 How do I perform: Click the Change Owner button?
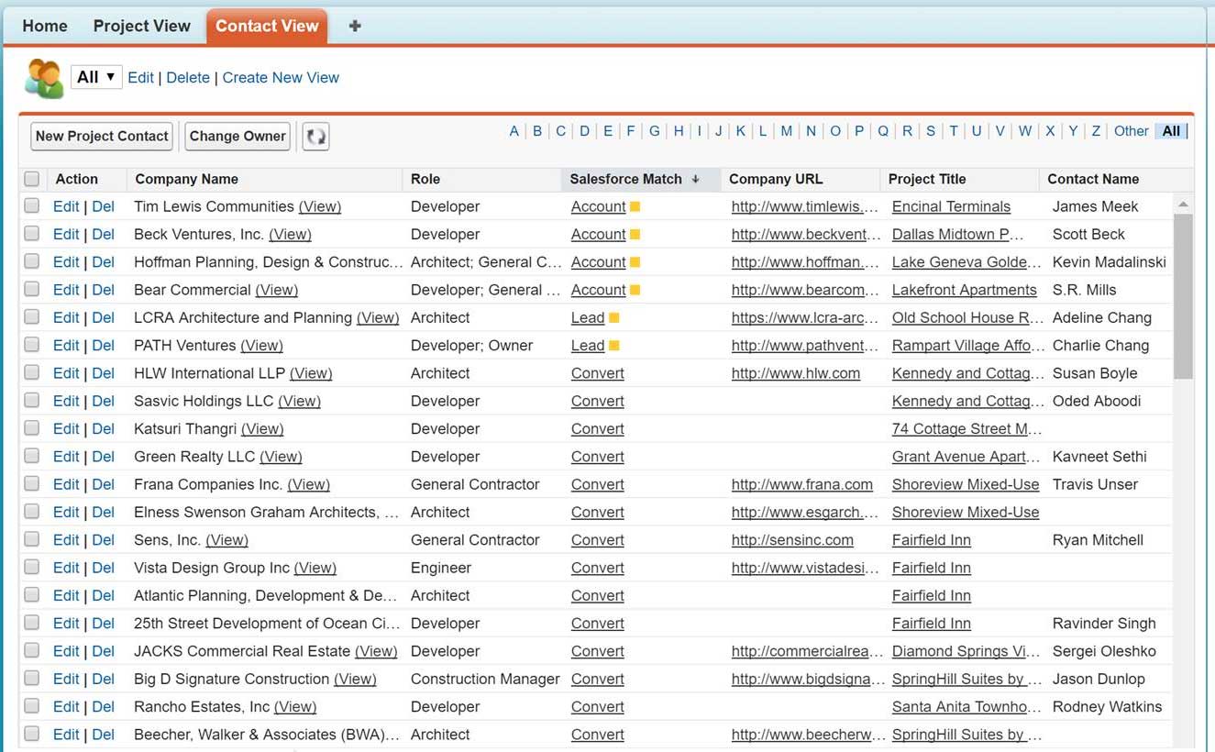(x=237, y=137)
